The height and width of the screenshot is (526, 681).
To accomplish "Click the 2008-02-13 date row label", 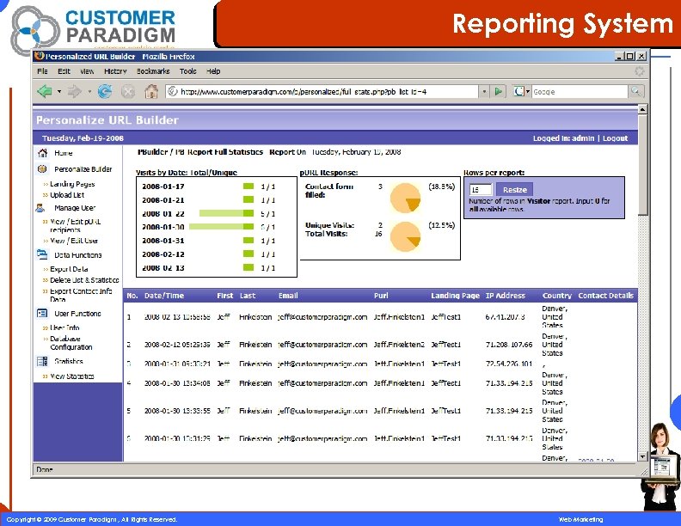I will coord(163,268).
